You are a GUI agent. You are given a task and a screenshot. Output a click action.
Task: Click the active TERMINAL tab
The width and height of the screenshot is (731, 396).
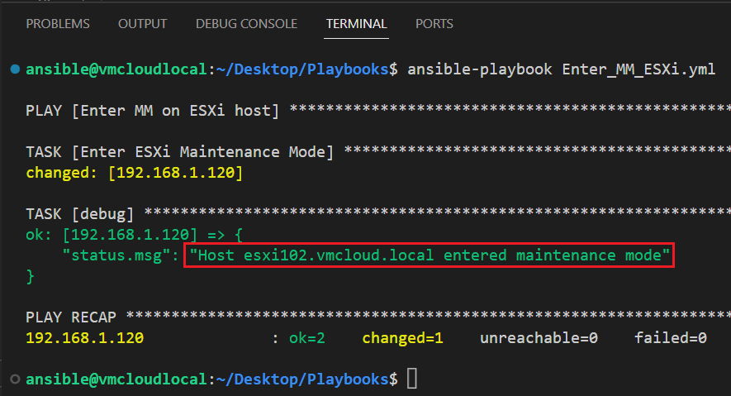point(356,24)
